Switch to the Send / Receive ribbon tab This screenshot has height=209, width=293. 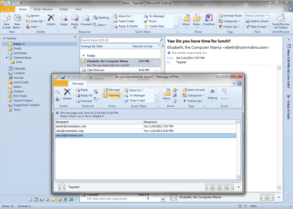click(x=43, y=9)
